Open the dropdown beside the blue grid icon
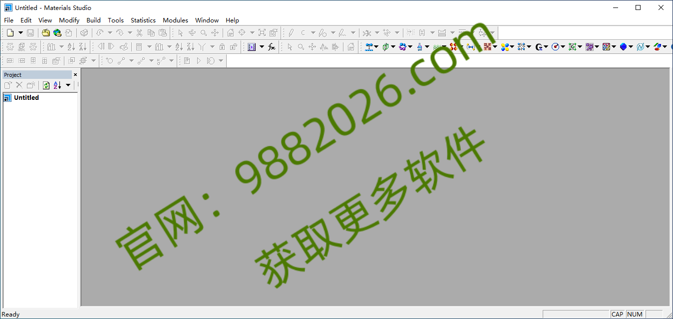This screenshot has height=319, width=673. (262, 47)
